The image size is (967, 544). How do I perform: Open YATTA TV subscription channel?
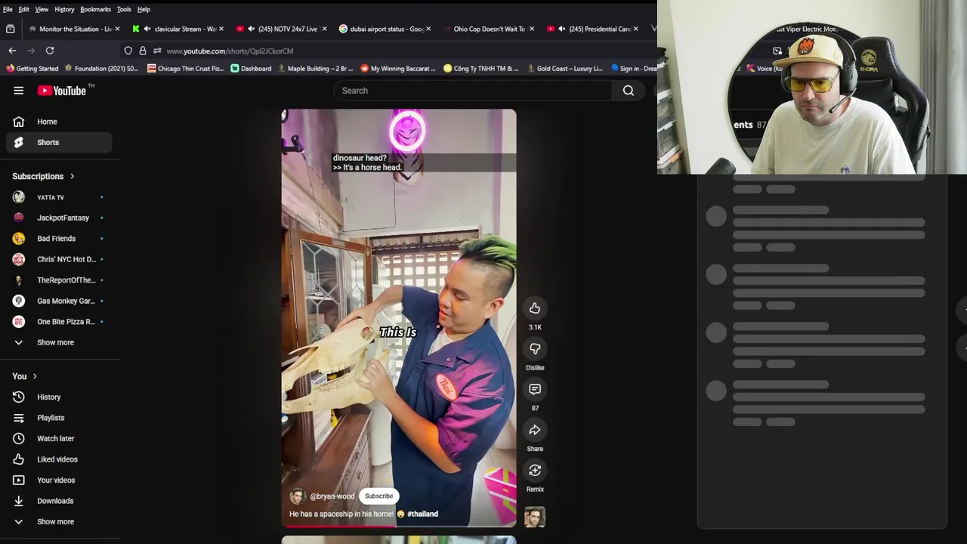pos(59,197)
